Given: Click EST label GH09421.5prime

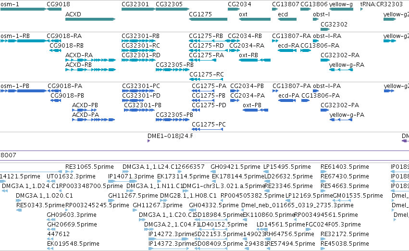Looking at the screenshot, I should click(235, 167).
